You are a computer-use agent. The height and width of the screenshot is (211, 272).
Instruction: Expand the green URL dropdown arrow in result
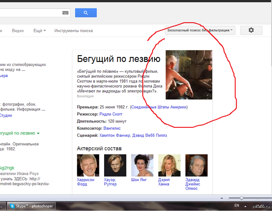(x=38, y=134)
